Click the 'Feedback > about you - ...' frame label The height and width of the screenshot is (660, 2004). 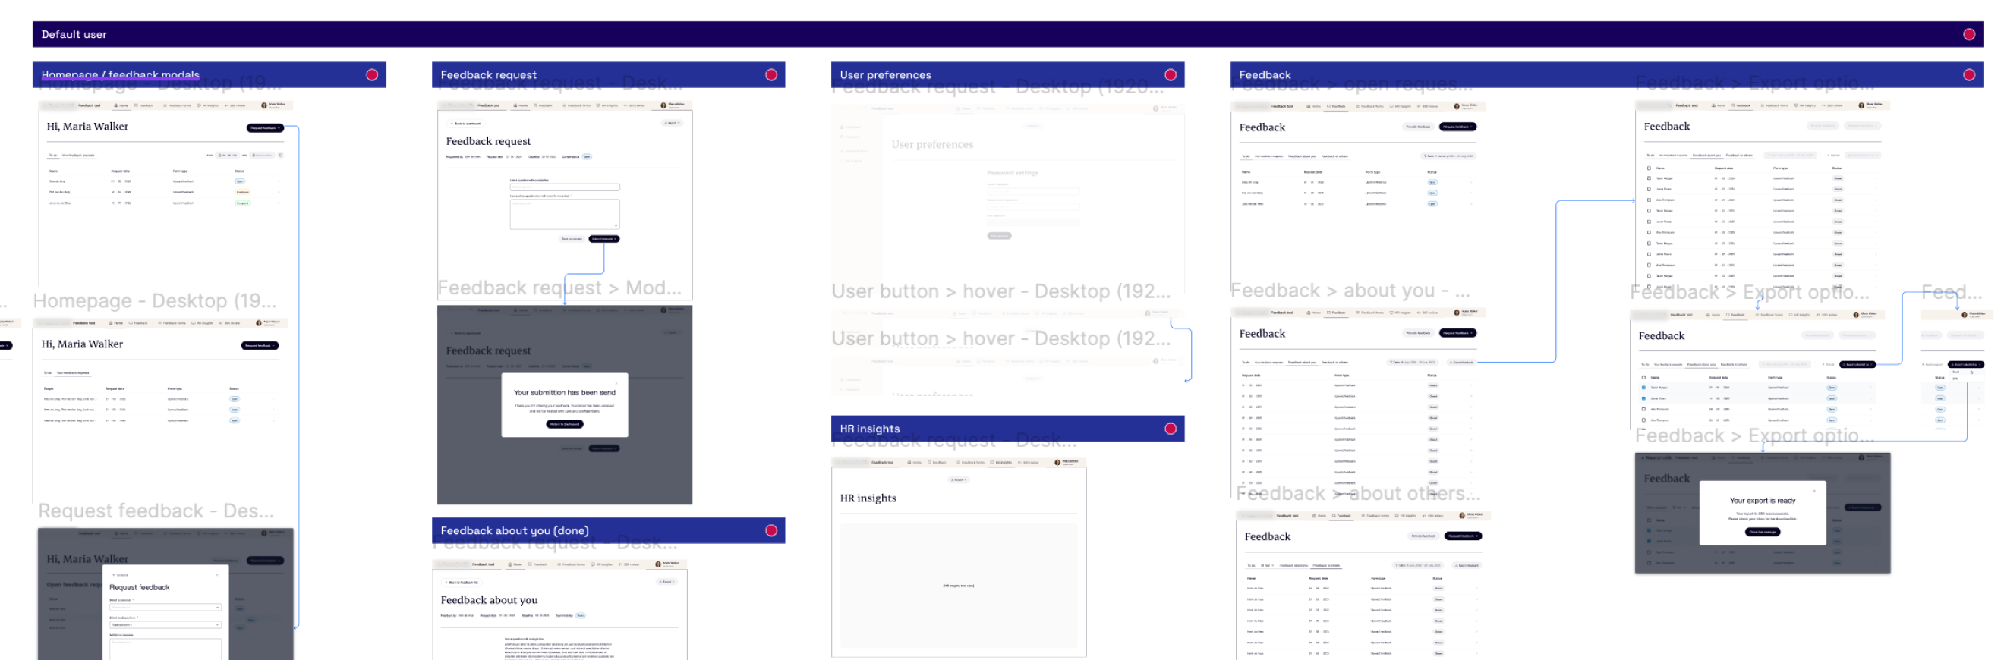pyautogui.click(x=1350, y=291)
